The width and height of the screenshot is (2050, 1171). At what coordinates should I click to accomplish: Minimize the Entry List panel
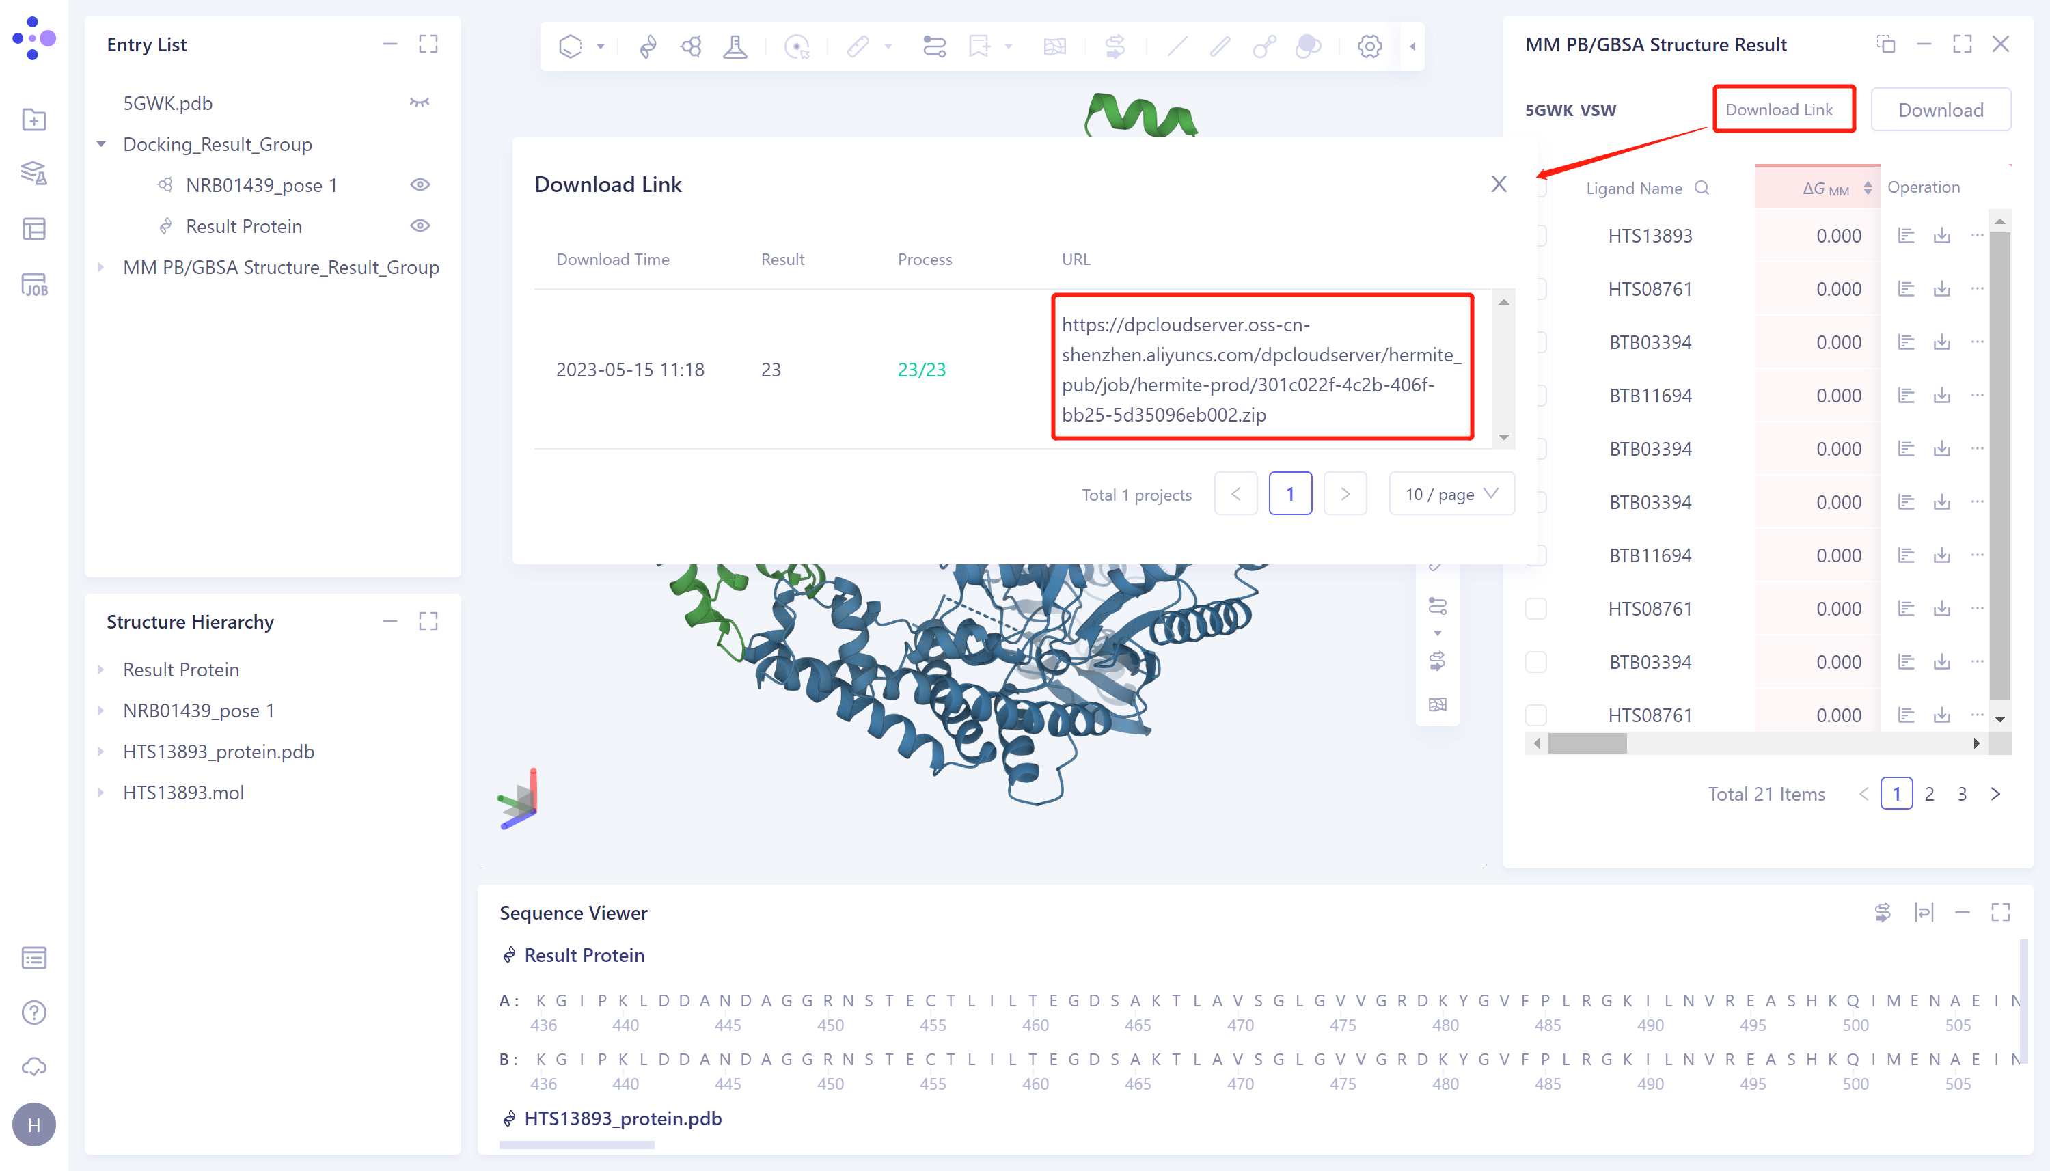pyautogui.click(x=389, y=44)
